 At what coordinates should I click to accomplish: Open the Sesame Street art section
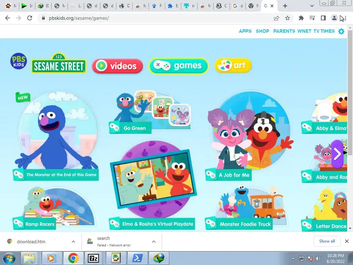[x=233, y=65]
